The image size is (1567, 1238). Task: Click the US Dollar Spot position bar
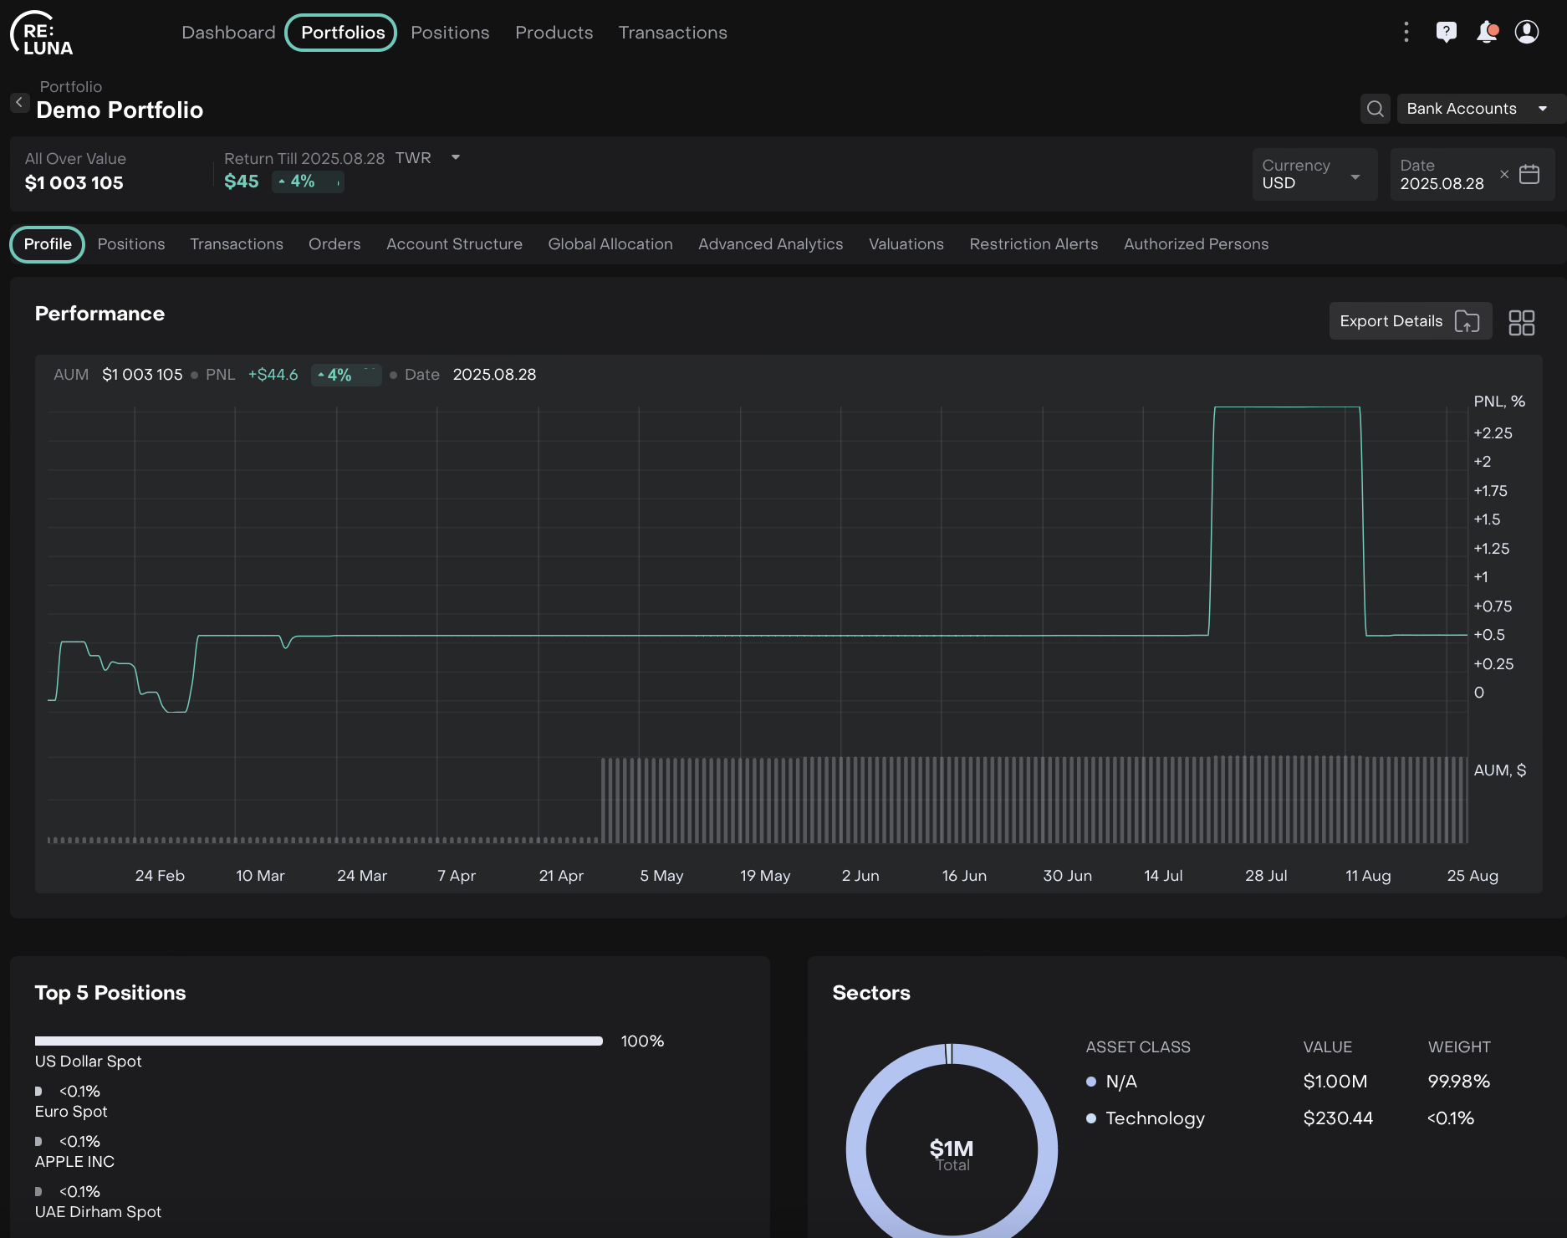[x=319, y=1041]
